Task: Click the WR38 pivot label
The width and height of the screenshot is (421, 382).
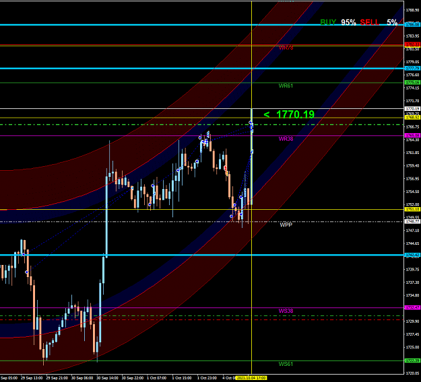Action: pos(286,139)
